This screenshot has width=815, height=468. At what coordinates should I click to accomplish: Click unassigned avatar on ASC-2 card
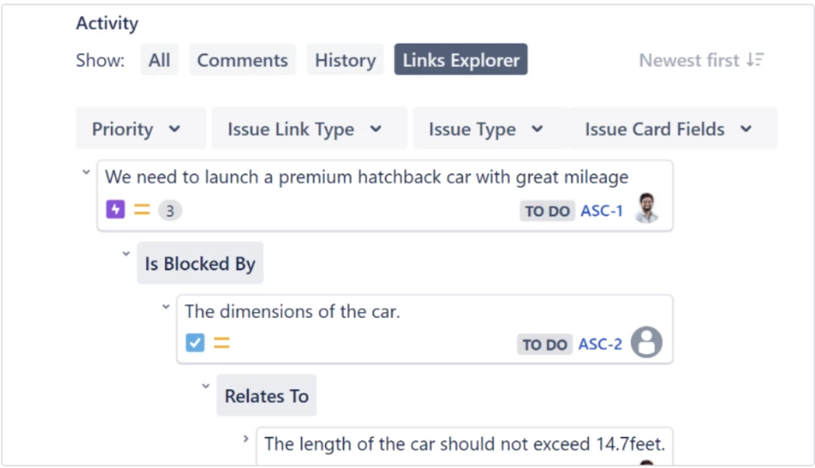tap(647, 342)
